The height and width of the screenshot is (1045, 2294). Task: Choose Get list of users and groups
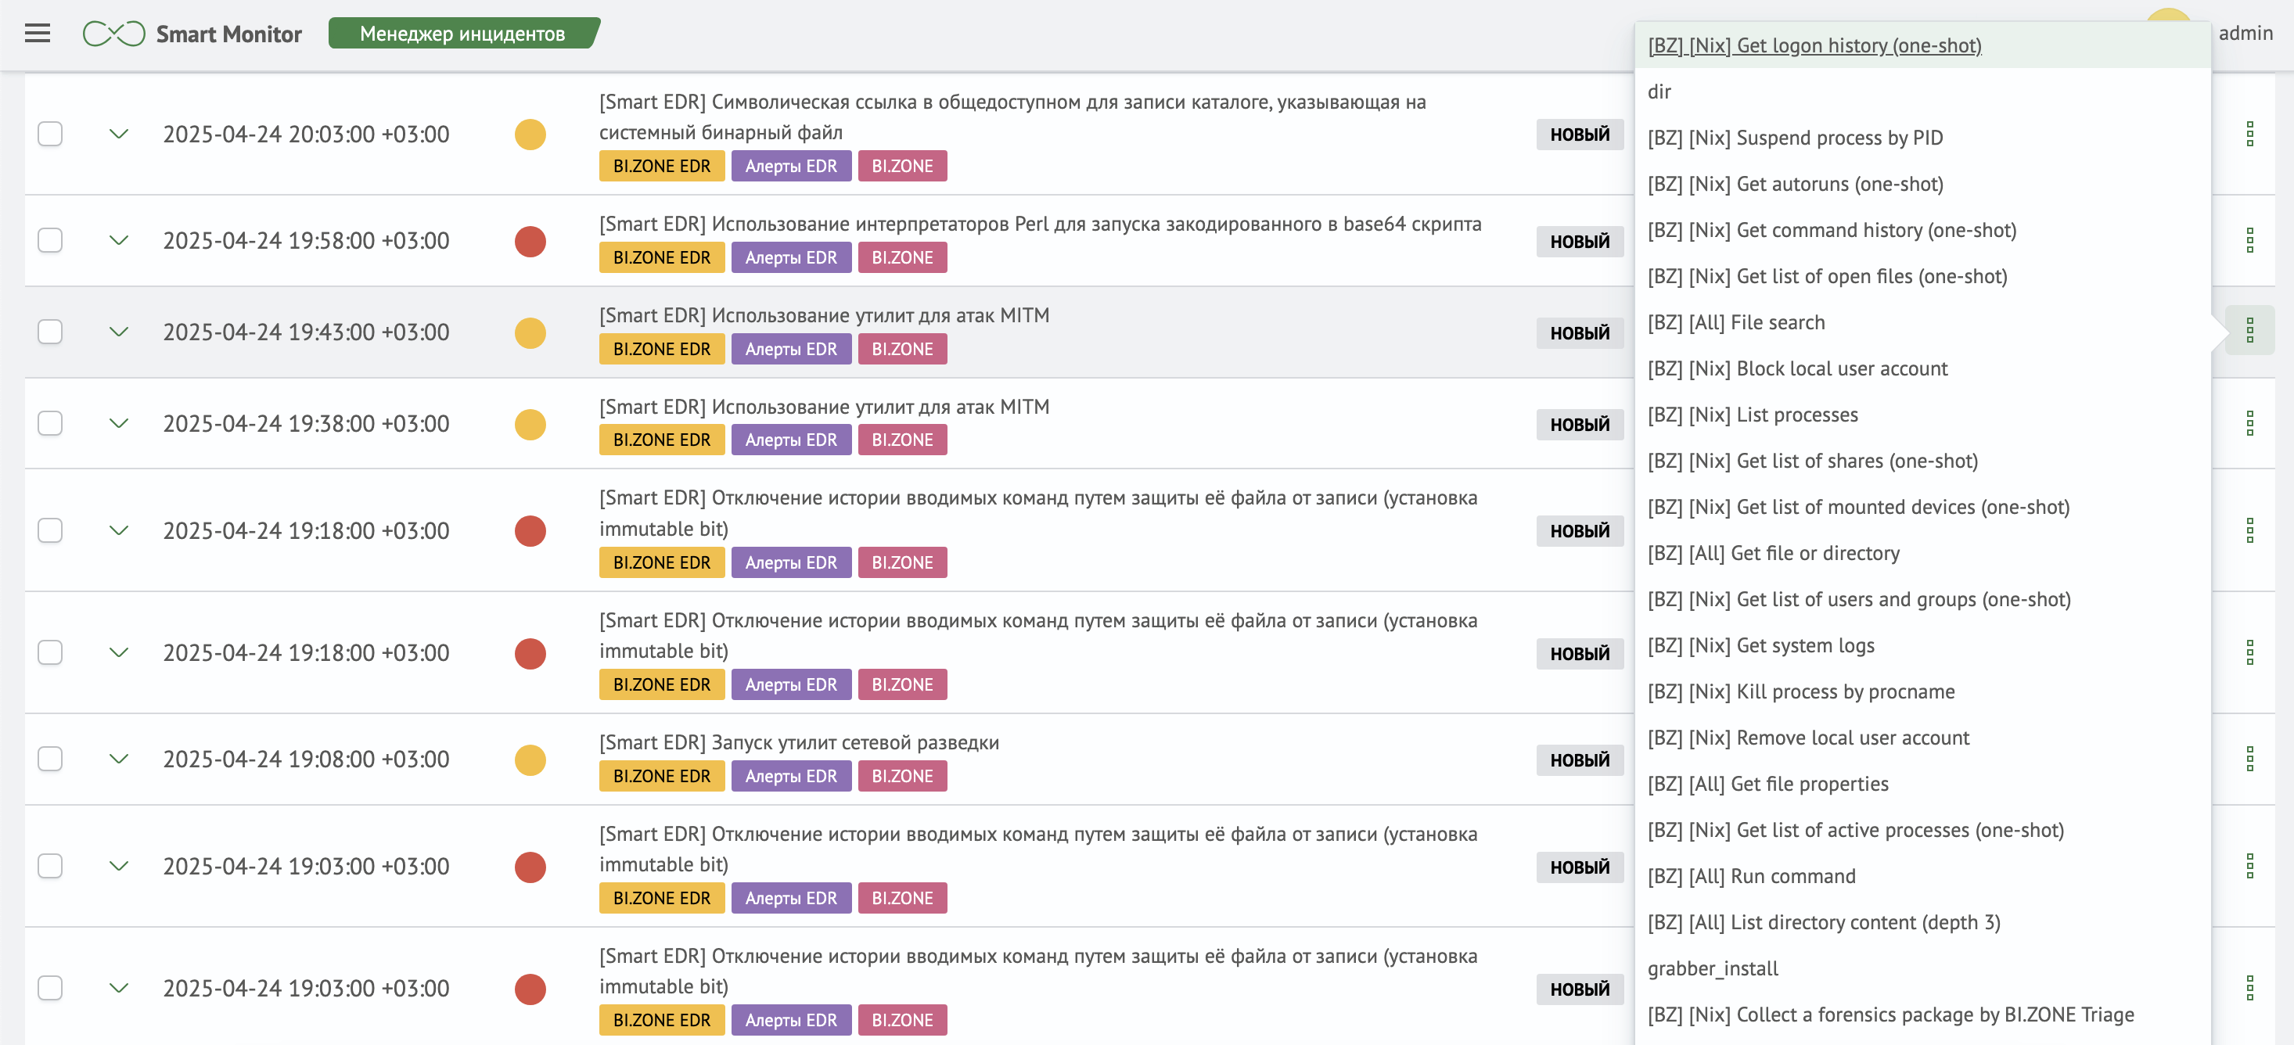click(1922, 600)
